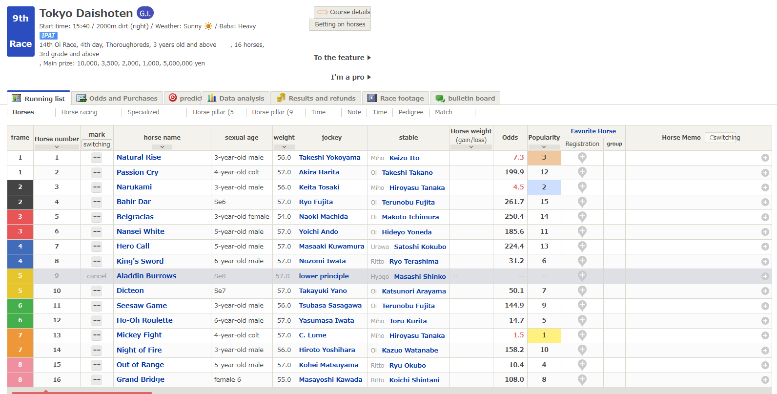The width and height of the screenshot is (777, 394).
Task: Add Narukami to favorite horse registration
Action: 582,187
